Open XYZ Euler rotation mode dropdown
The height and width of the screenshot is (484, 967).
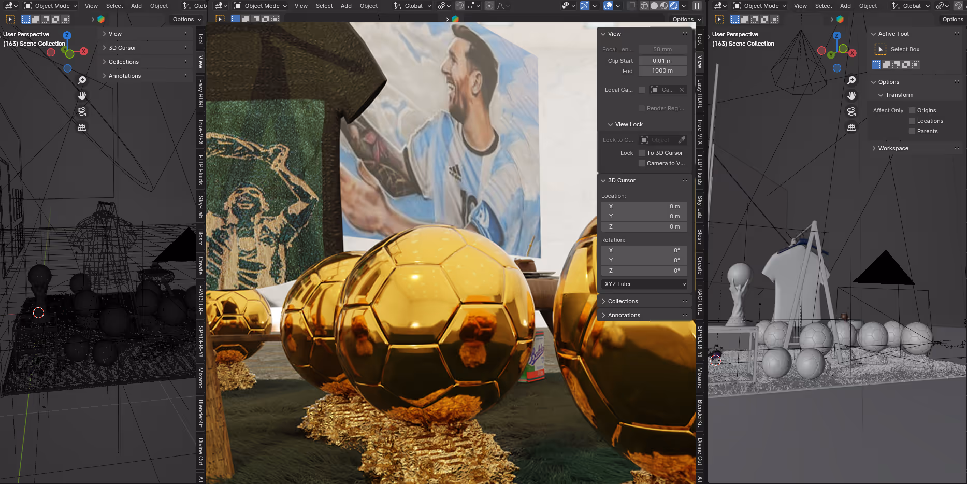coord(644,284)
